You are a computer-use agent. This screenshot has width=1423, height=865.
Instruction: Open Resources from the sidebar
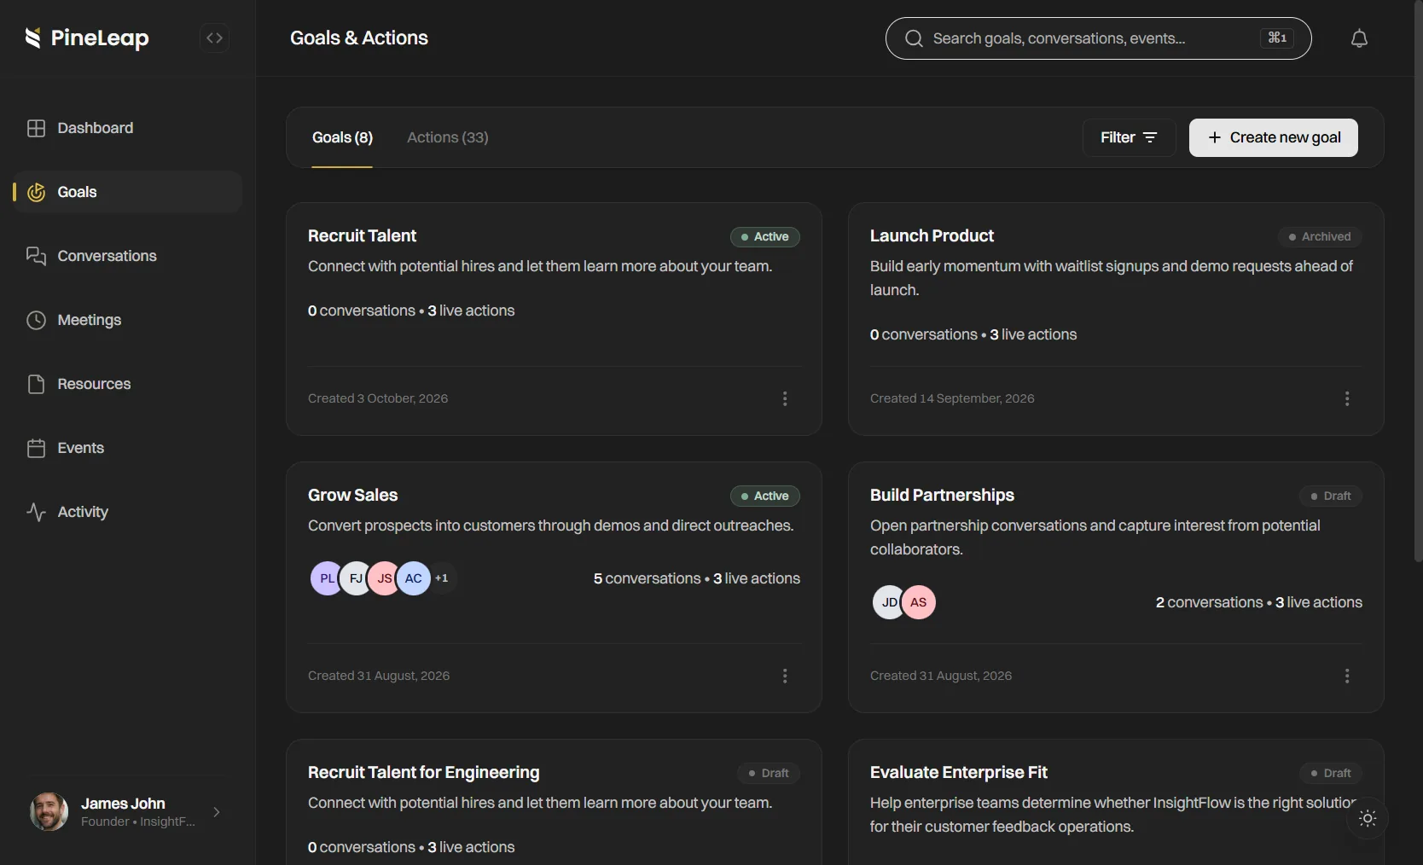[x=128, y=384]
